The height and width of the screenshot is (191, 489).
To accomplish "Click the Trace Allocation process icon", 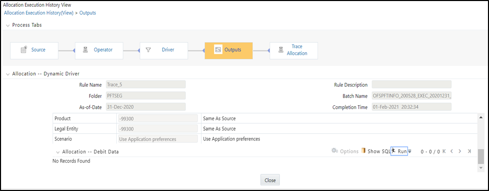I will 281,50.
